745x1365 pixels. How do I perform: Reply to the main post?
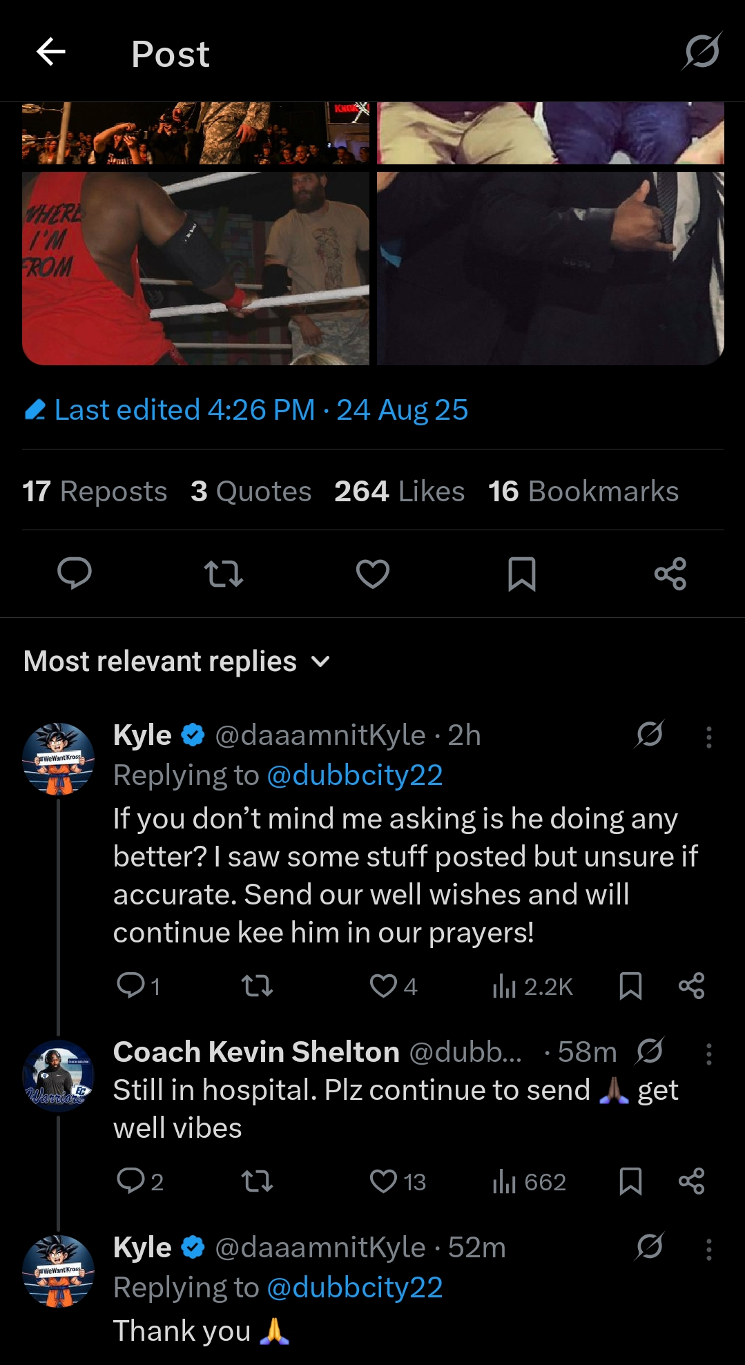tap(75, 573)
